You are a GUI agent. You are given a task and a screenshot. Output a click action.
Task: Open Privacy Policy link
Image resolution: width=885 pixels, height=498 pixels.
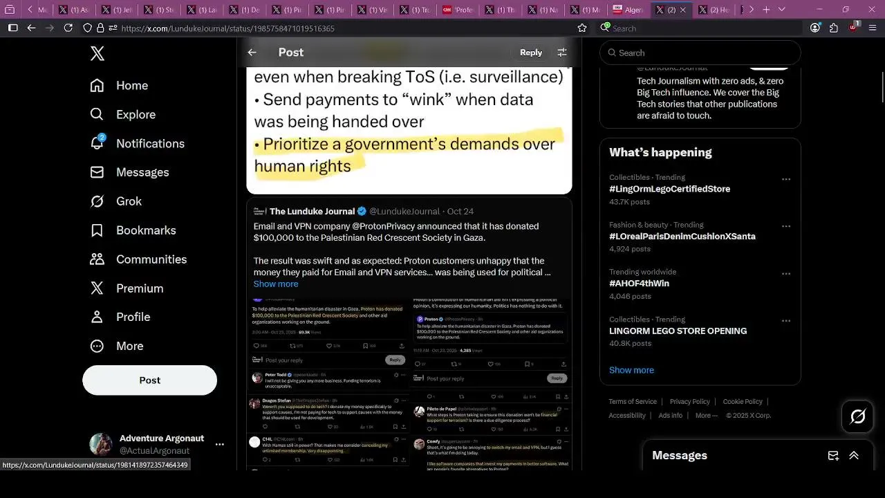click(689, 402)
